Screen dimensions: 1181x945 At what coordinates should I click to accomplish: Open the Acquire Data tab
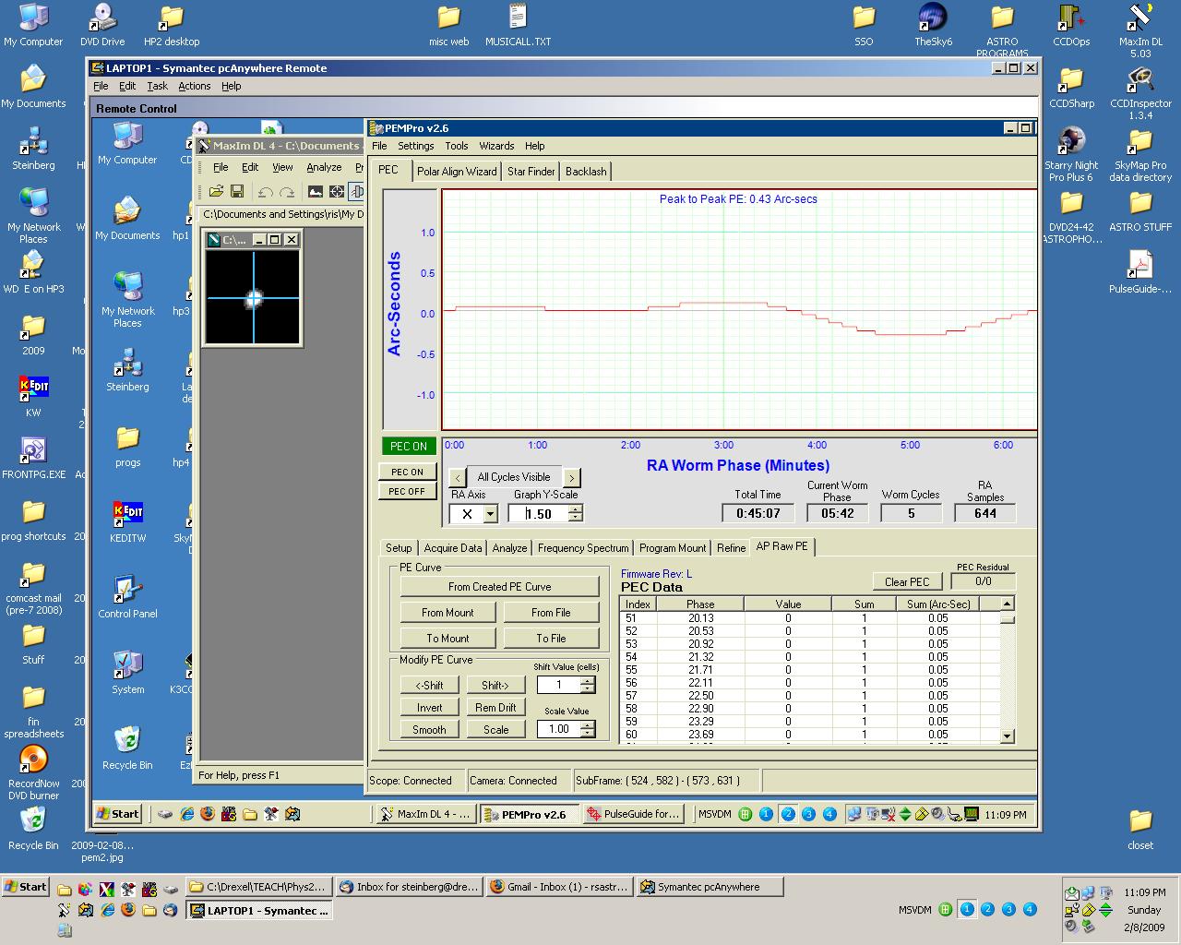pyautogui.click(x=453, y=548)
